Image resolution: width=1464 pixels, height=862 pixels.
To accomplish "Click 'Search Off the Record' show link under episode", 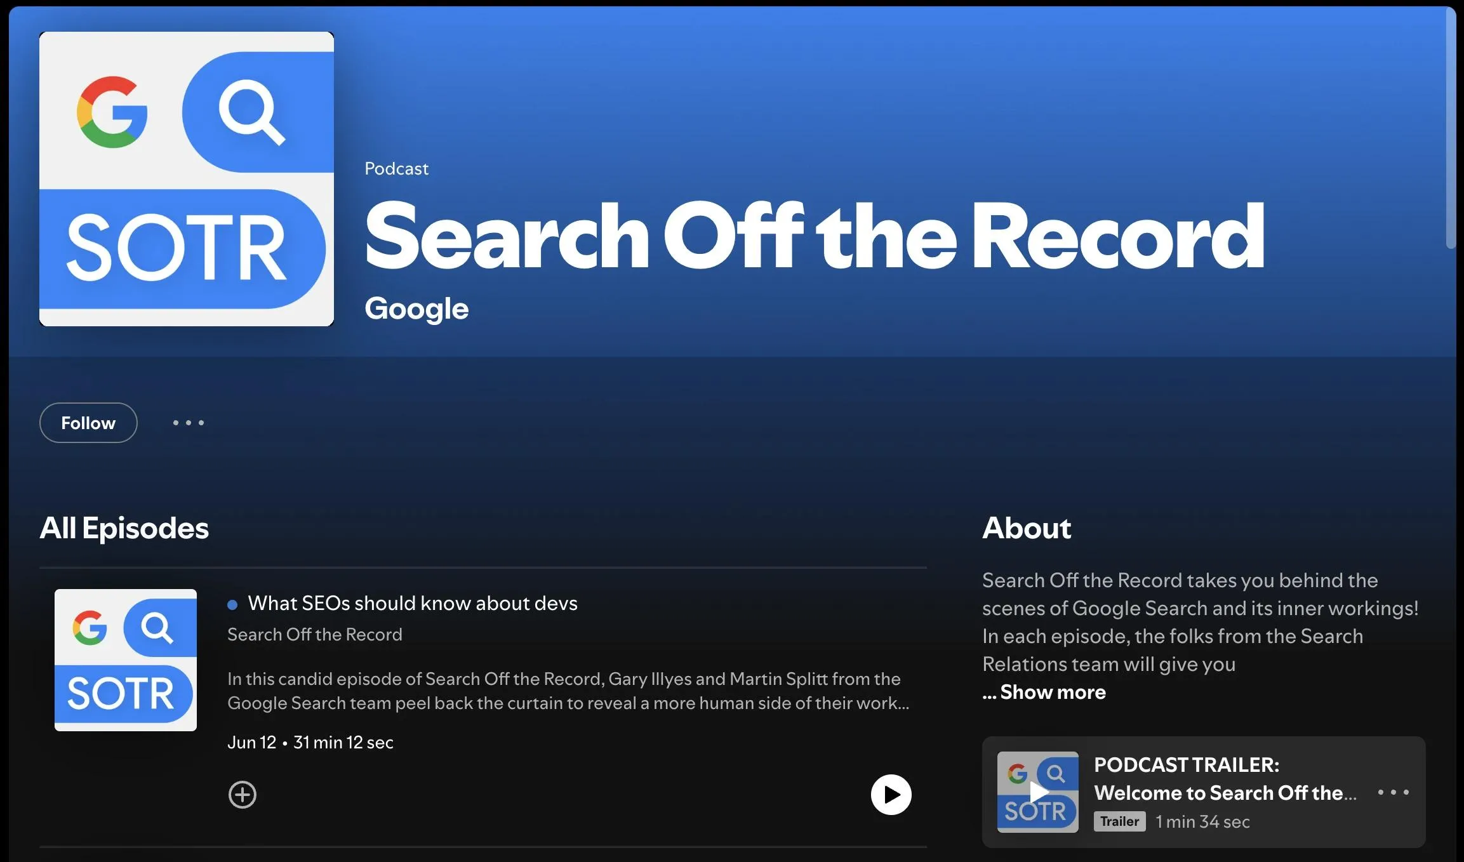I will tap(315, 635).
